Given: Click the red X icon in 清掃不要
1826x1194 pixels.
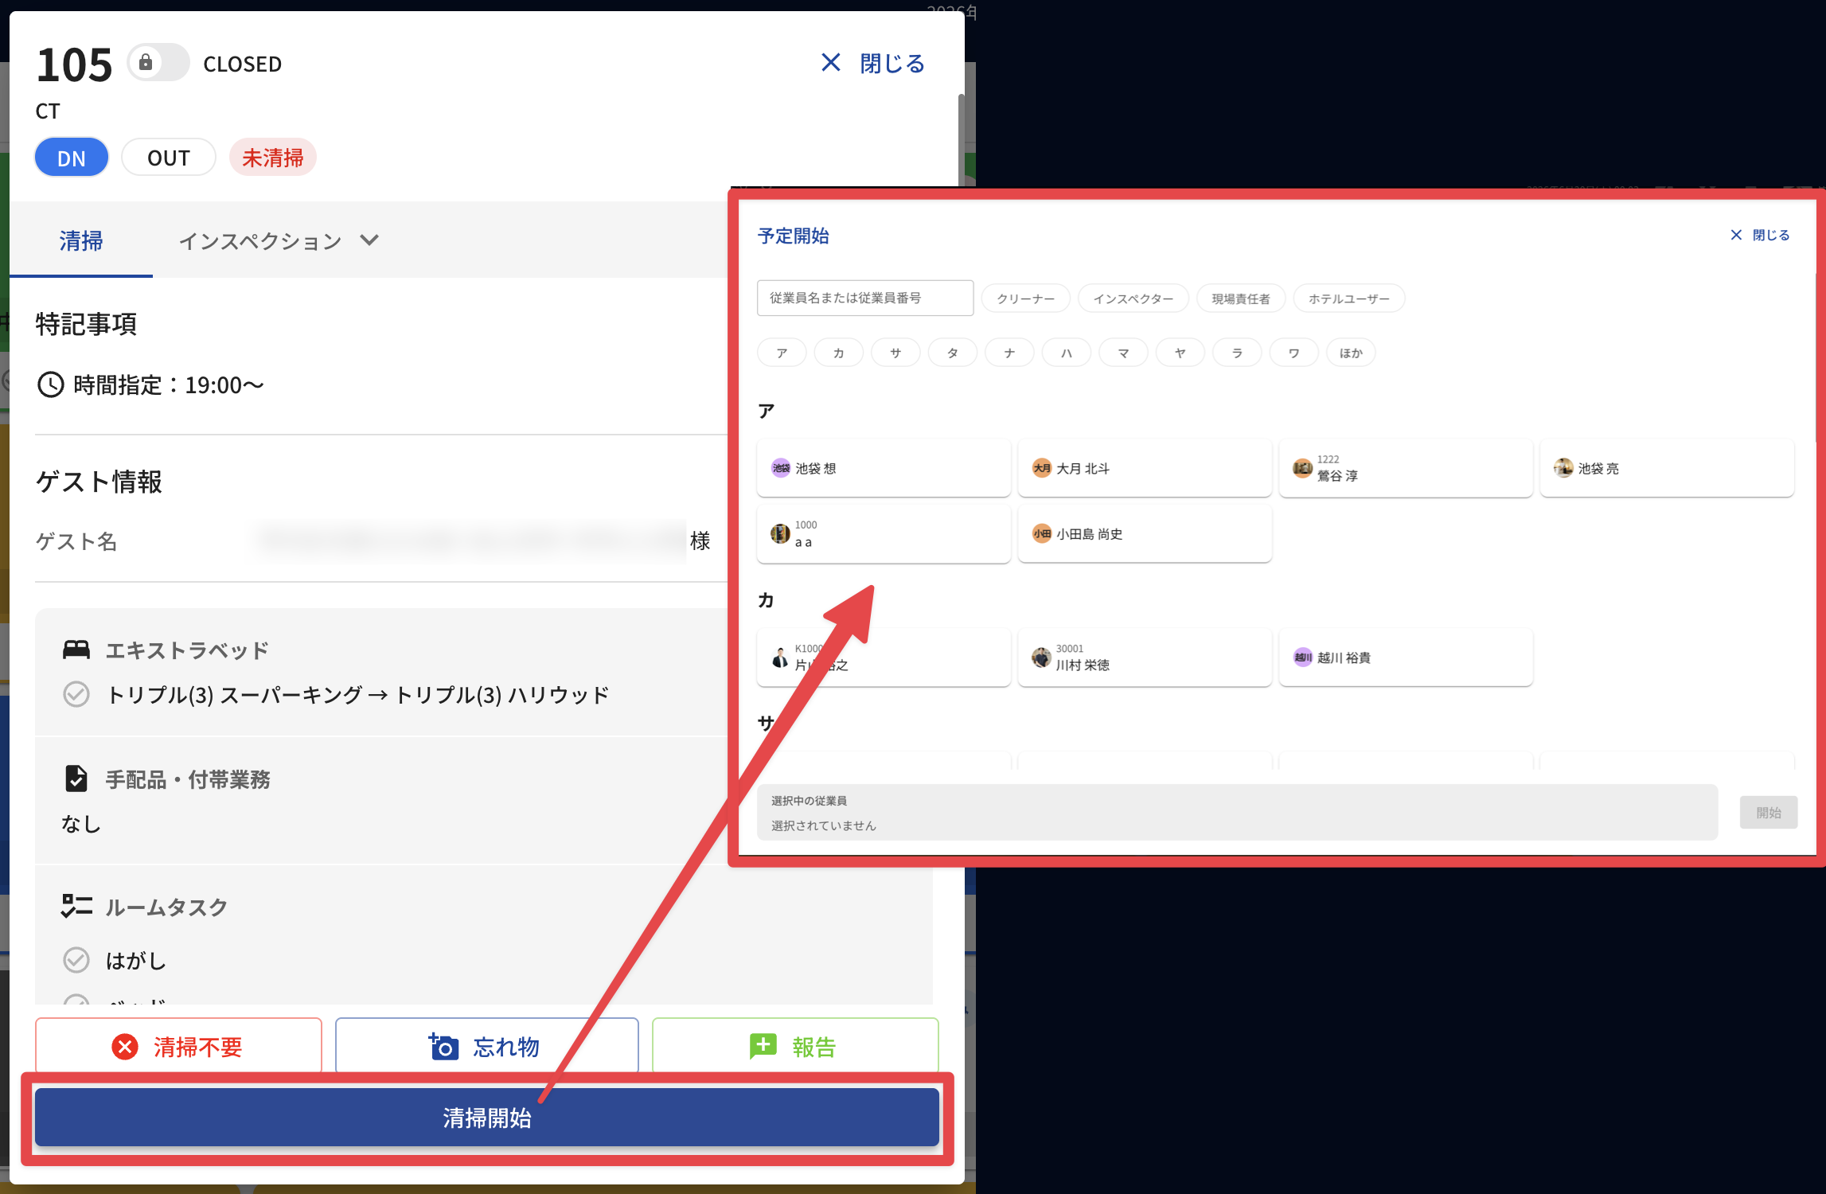Looking at the screenshot, I should (125, 1047).
